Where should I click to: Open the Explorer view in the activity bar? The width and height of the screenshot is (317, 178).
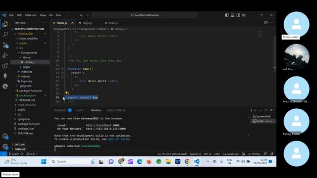click(x=5, y=24)
